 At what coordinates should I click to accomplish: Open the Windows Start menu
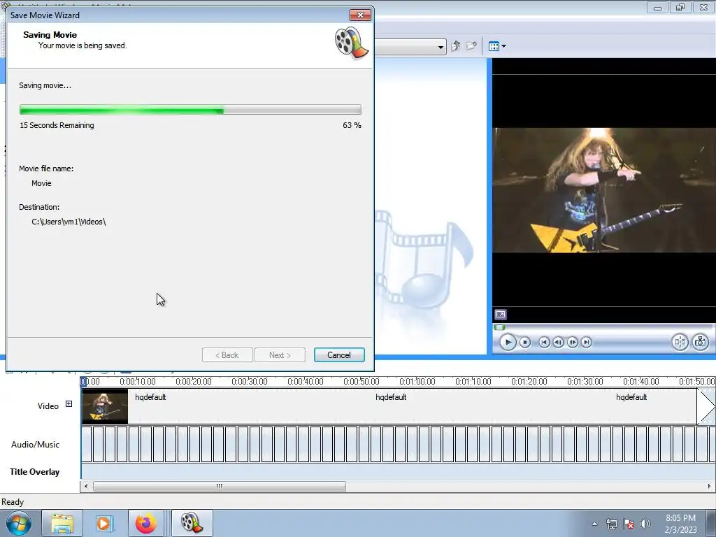pos(18,523)
